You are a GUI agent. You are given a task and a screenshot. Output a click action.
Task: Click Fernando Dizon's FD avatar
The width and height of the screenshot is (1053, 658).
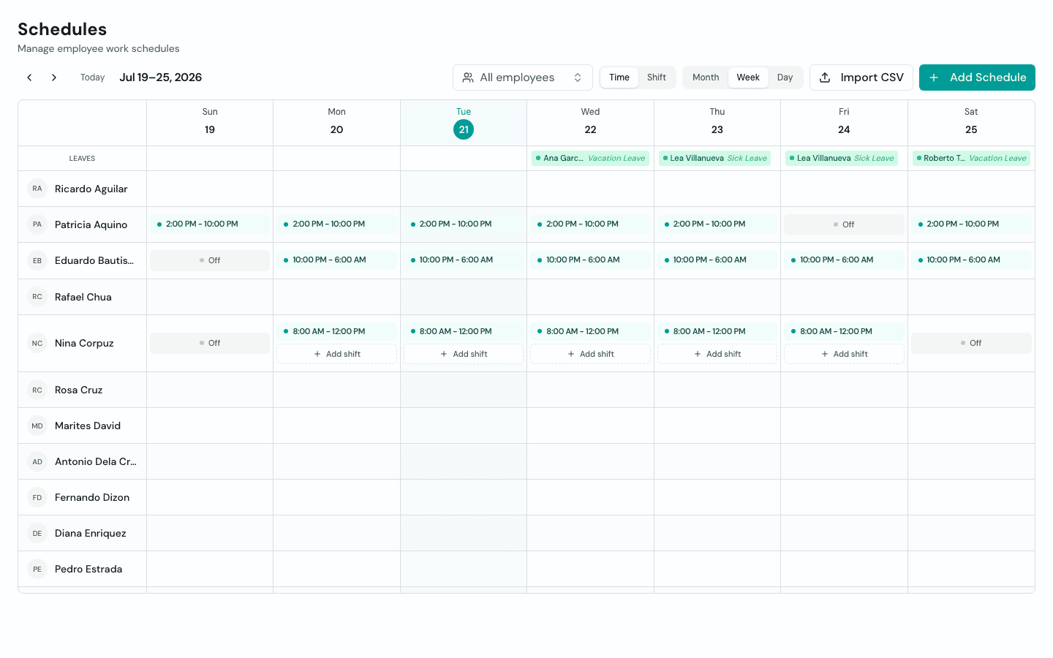coord(37,497)
